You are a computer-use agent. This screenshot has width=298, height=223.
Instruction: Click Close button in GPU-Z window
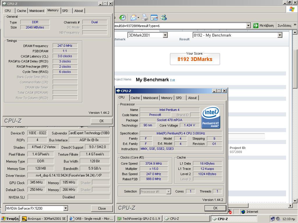click(x=102, y=208)
